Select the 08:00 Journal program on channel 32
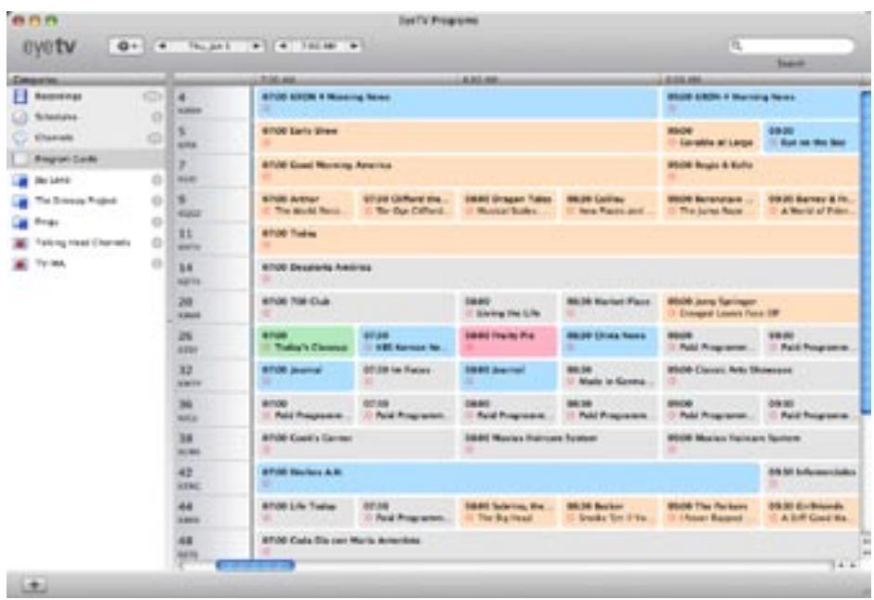 509,375
